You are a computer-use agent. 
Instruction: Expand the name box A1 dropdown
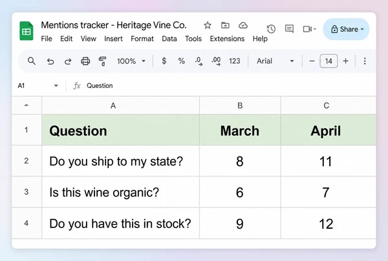click(56, 86)
